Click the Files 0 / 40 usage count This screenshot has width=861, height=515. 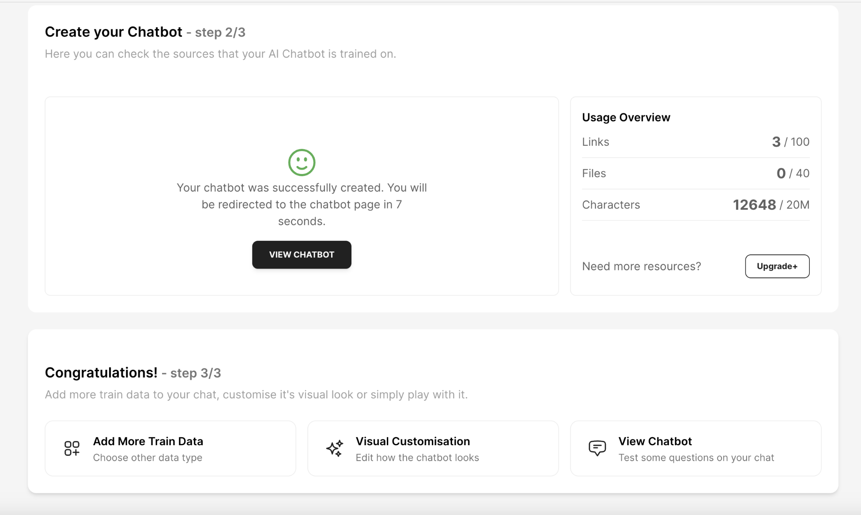point(793,173)
